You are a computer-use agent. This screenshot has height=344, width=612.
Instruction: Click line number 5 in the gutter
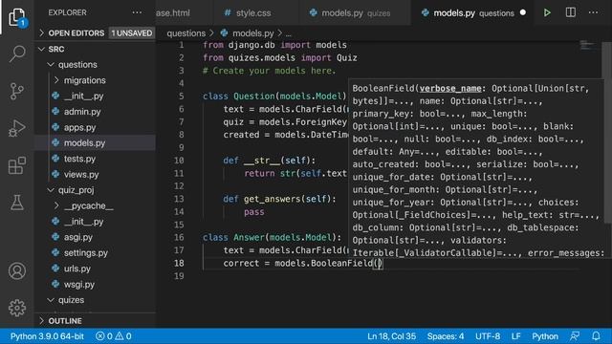(181, 97)
